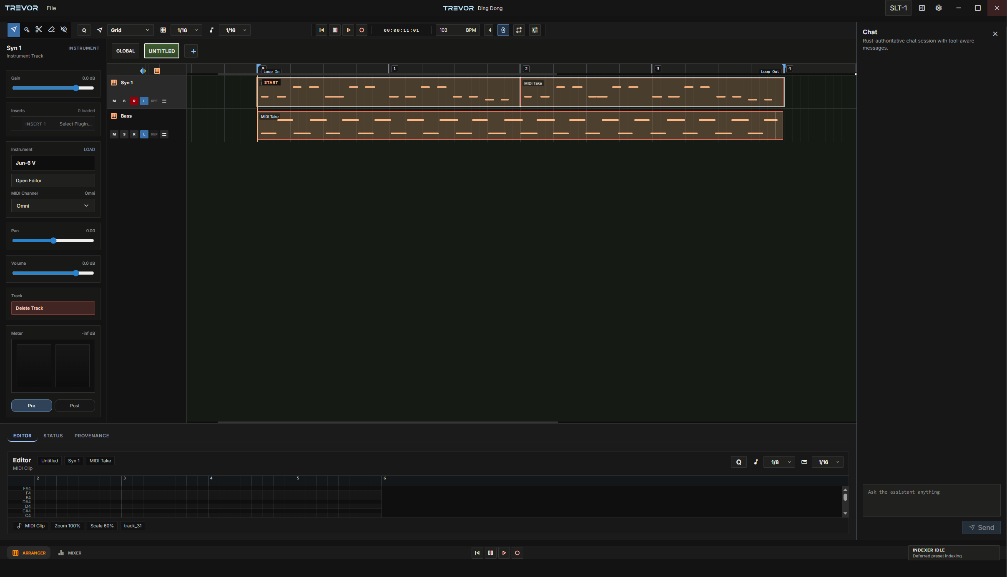Open mixer settings sliders icon
The width and height of the screenshot is (1007, 577).
[535, 30]
